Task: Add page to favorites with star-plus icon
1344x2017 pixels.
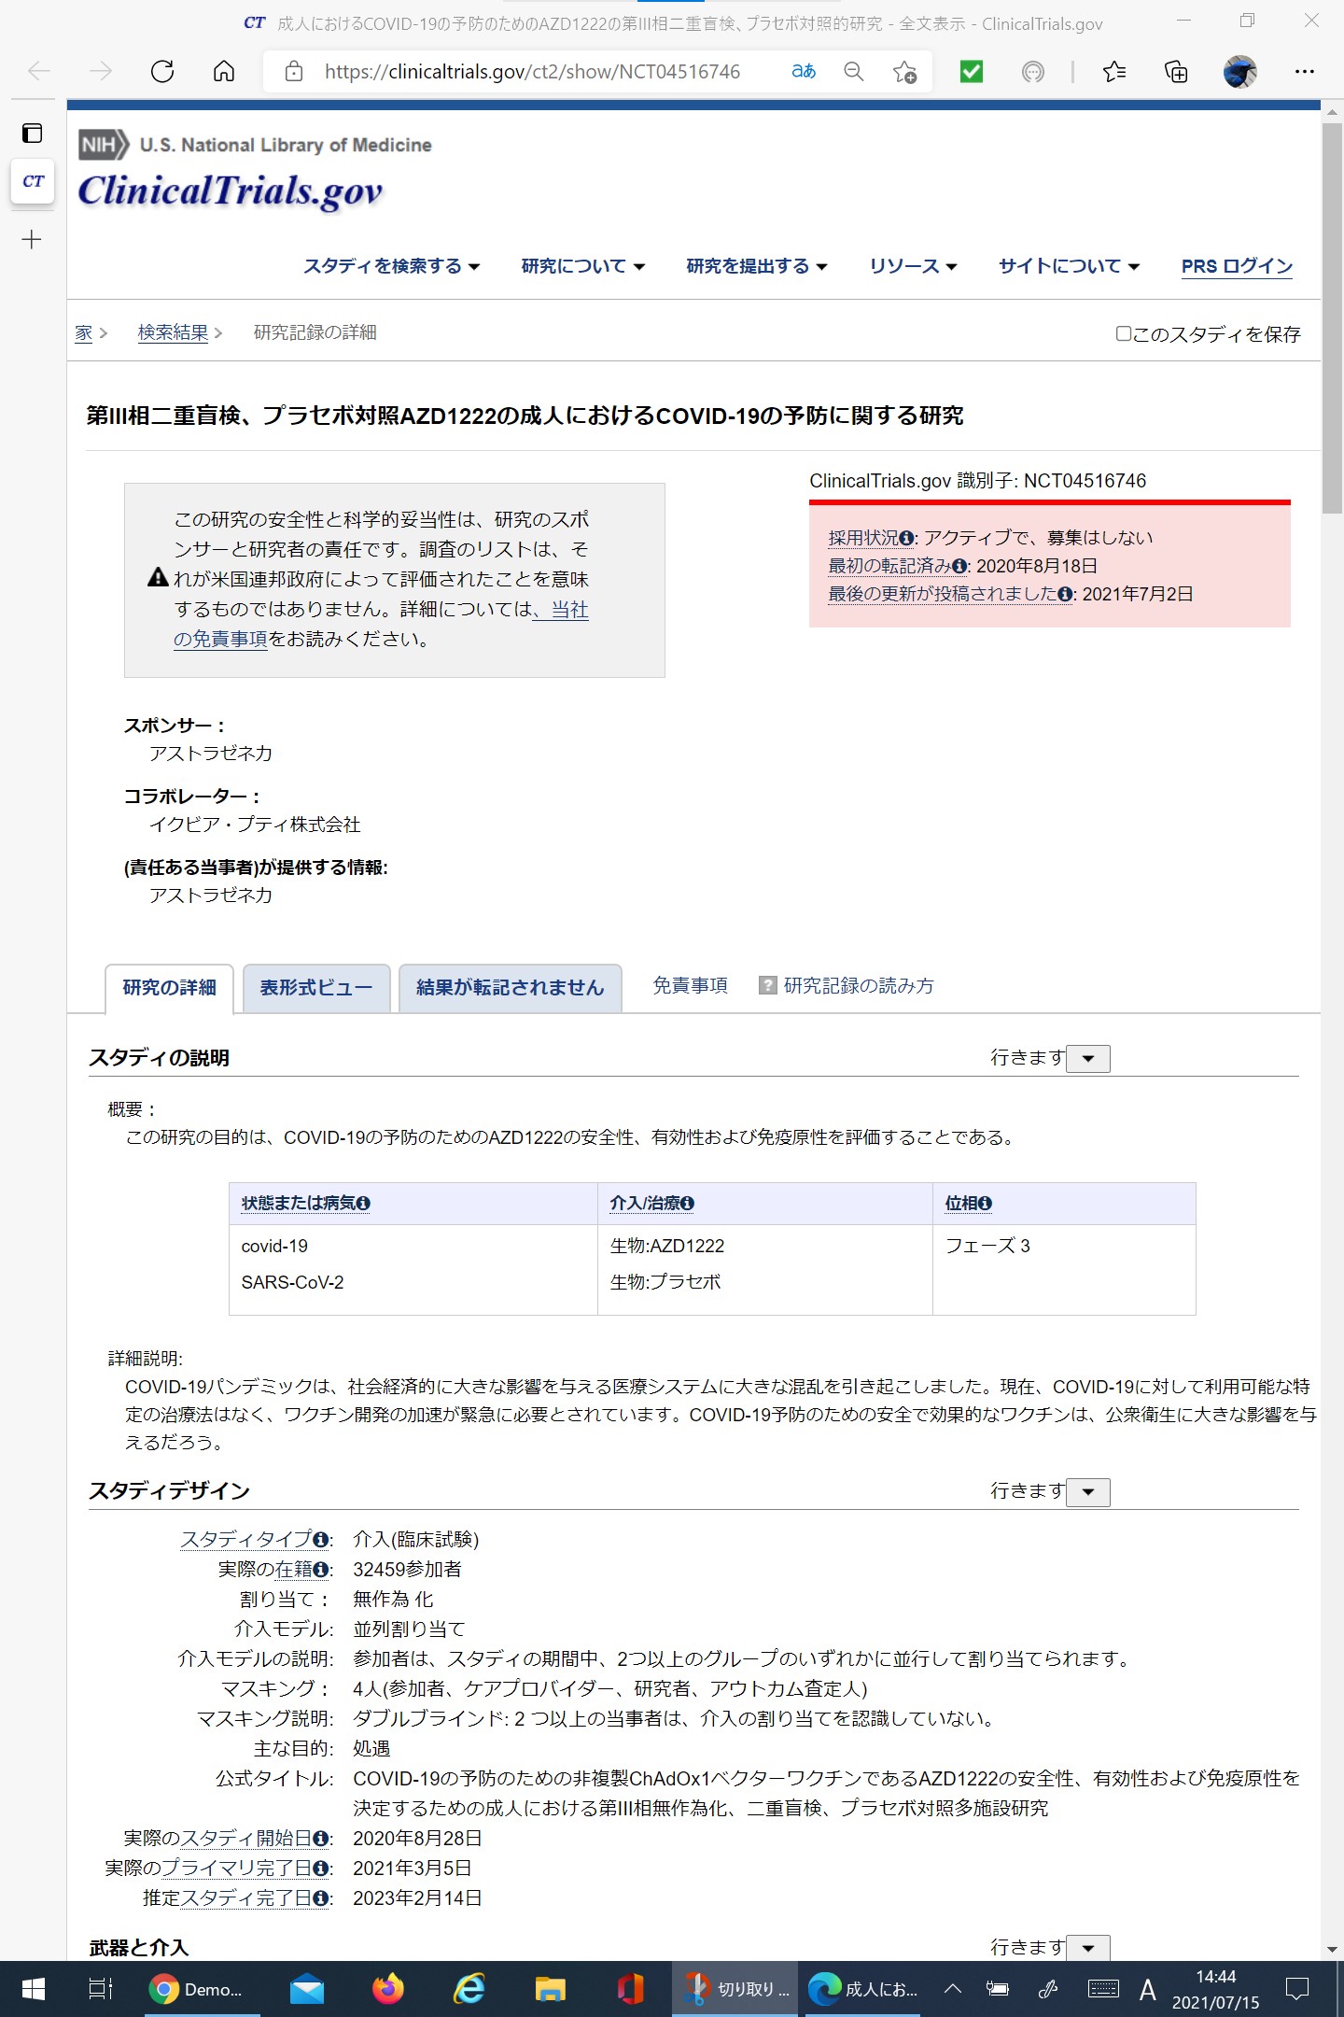Action: (904, 72)
